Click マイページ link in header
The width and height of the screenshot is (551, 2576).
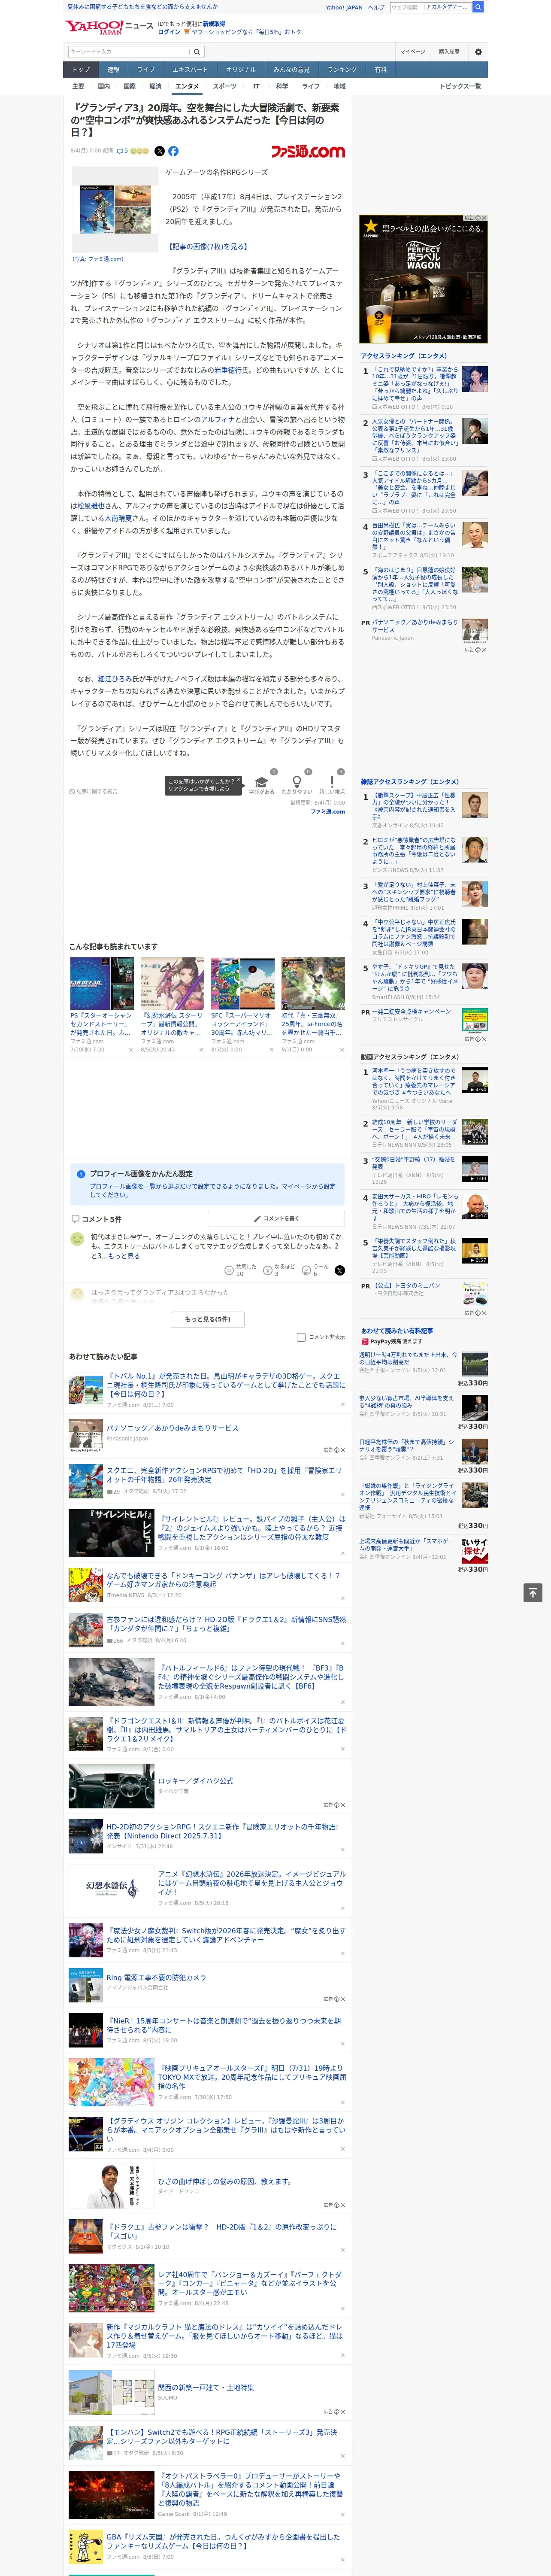click(412, 52)
